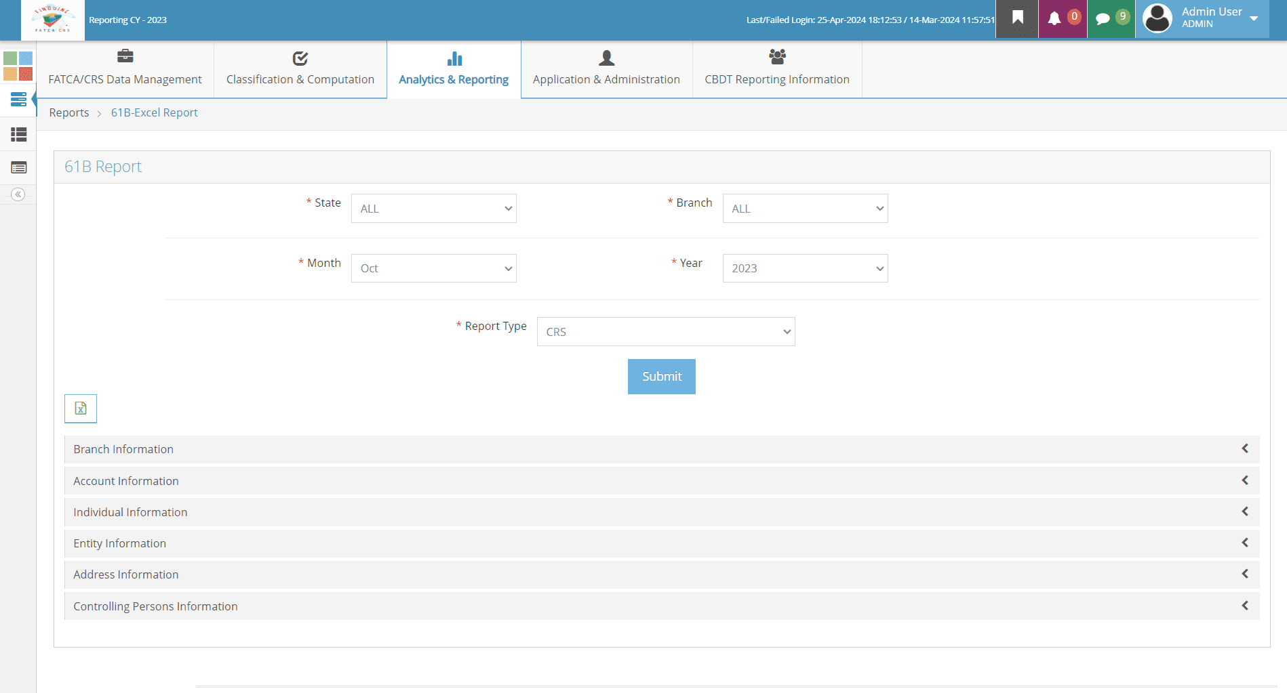The width and height of the screenshot is (1287, 693).
Task: Switch to the Analytics & Reporting tab
Action: (454, 69)
